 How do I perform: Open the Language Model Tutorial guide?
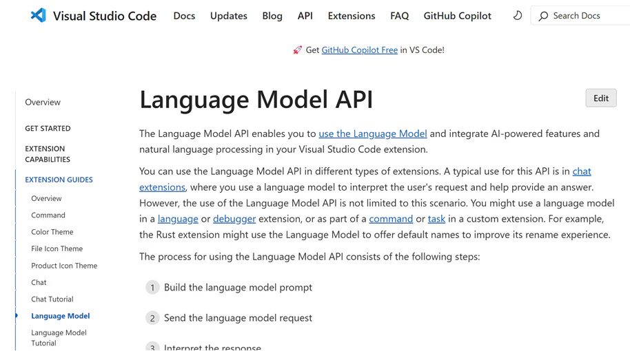coord(59,338)
